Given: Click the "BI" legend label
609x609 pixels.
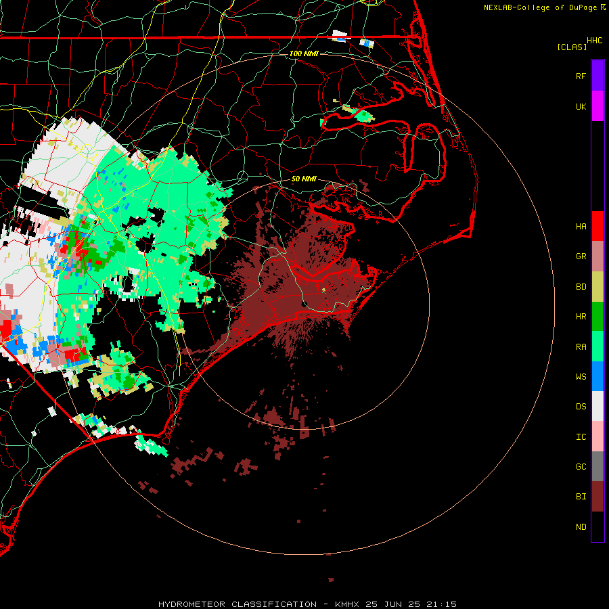Looking at the screenshot, I should click(581, 497).
